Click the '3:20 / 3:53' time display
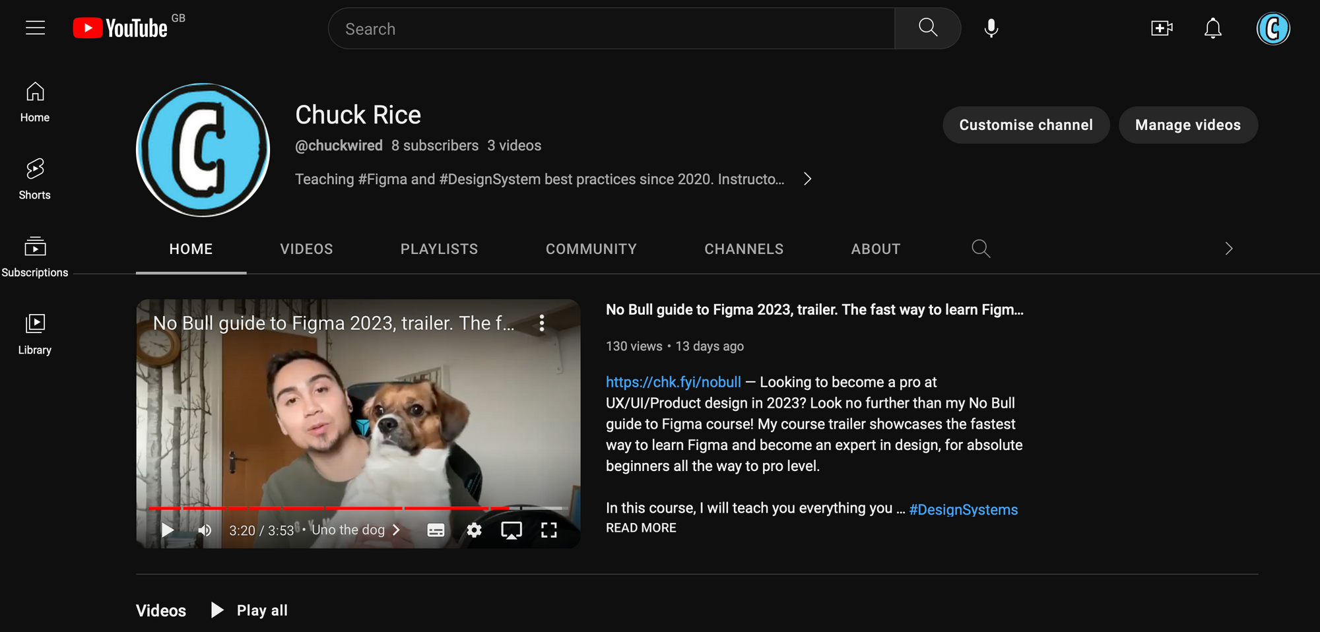Viewport: 1320px width, 632px height. 261,530
